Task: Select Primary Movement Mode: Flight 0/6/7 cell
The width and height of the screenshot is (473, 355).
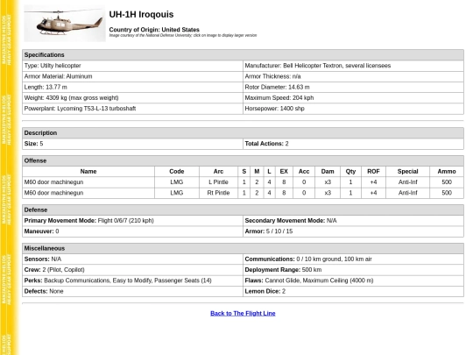Action: 132,221
